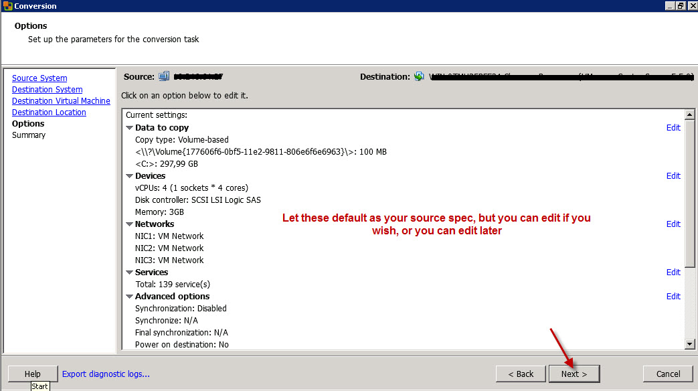Click the Conversion icon in the title bar
This screenshot has width=698, height=391.
(7, 5)
